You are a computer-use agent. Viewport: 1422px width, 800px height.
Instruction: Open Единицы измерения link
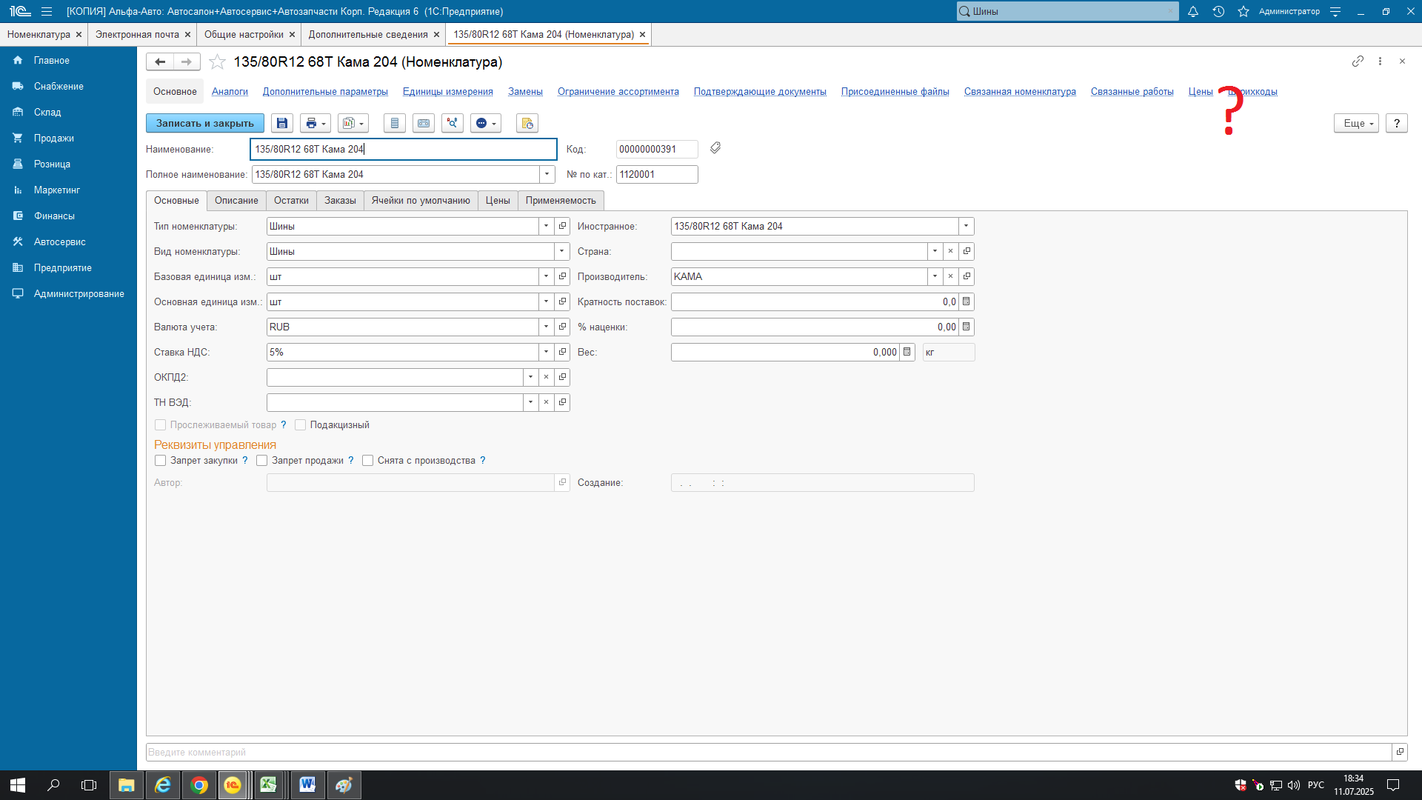coord(448,92)
